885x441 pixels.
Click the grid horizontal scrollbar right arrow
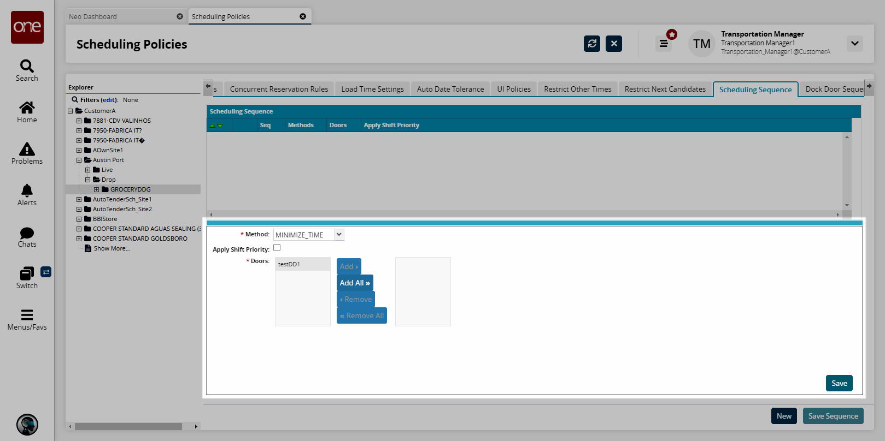[838, 214]
